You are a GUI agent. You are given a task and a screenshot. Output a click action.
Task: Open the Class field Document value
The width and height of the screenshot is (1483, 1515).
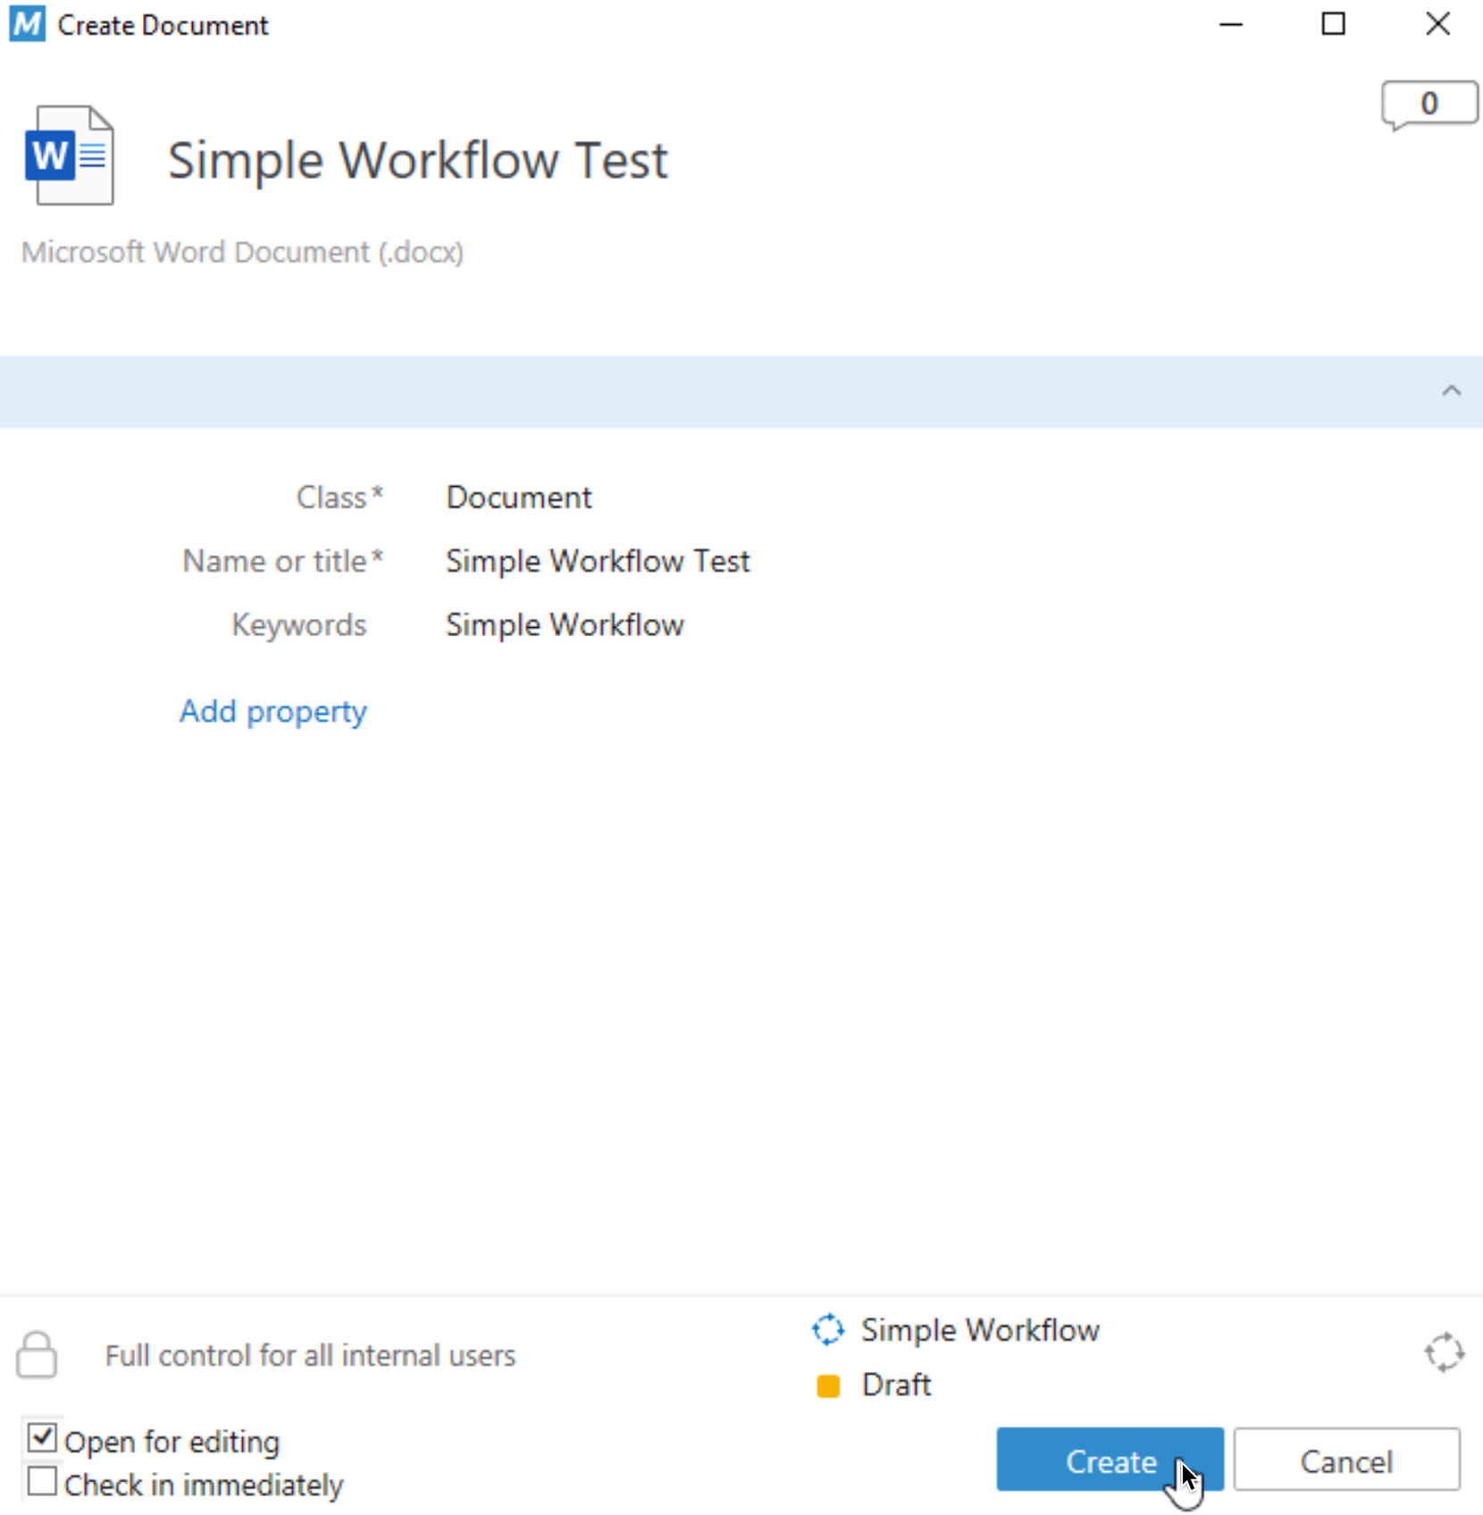pyautogui.click(x=519, y=498)
